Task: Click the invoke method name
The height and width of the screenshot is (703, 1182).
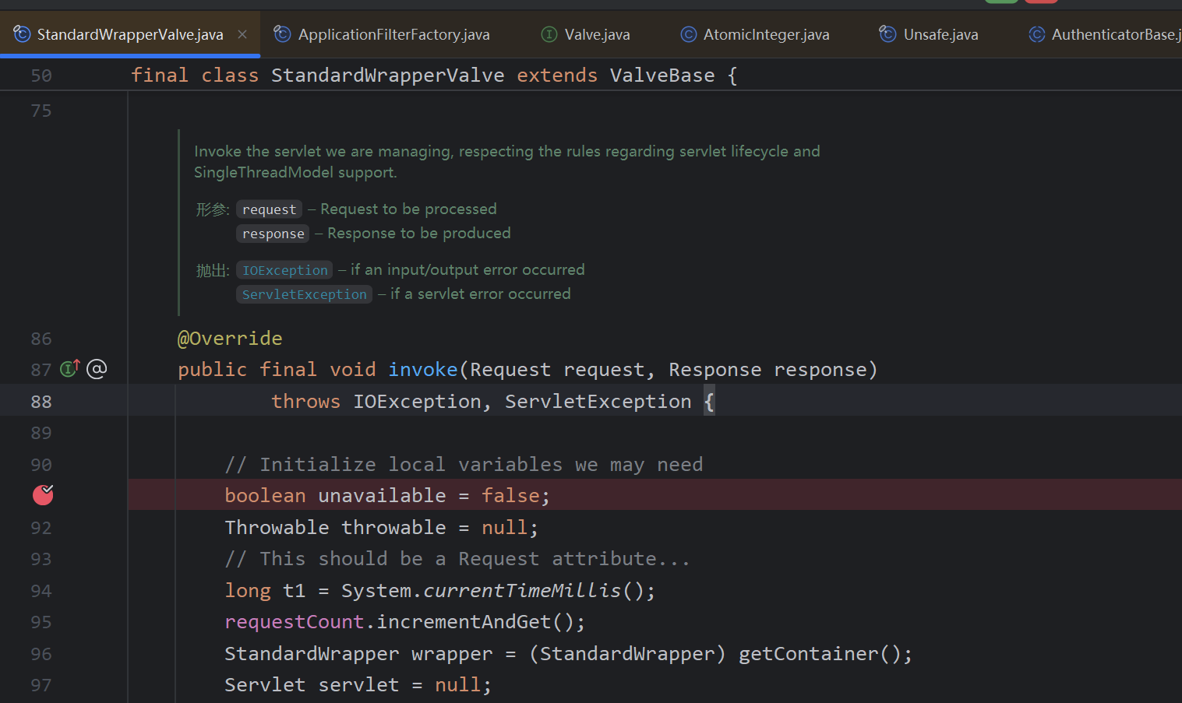Action: (423, 370)
